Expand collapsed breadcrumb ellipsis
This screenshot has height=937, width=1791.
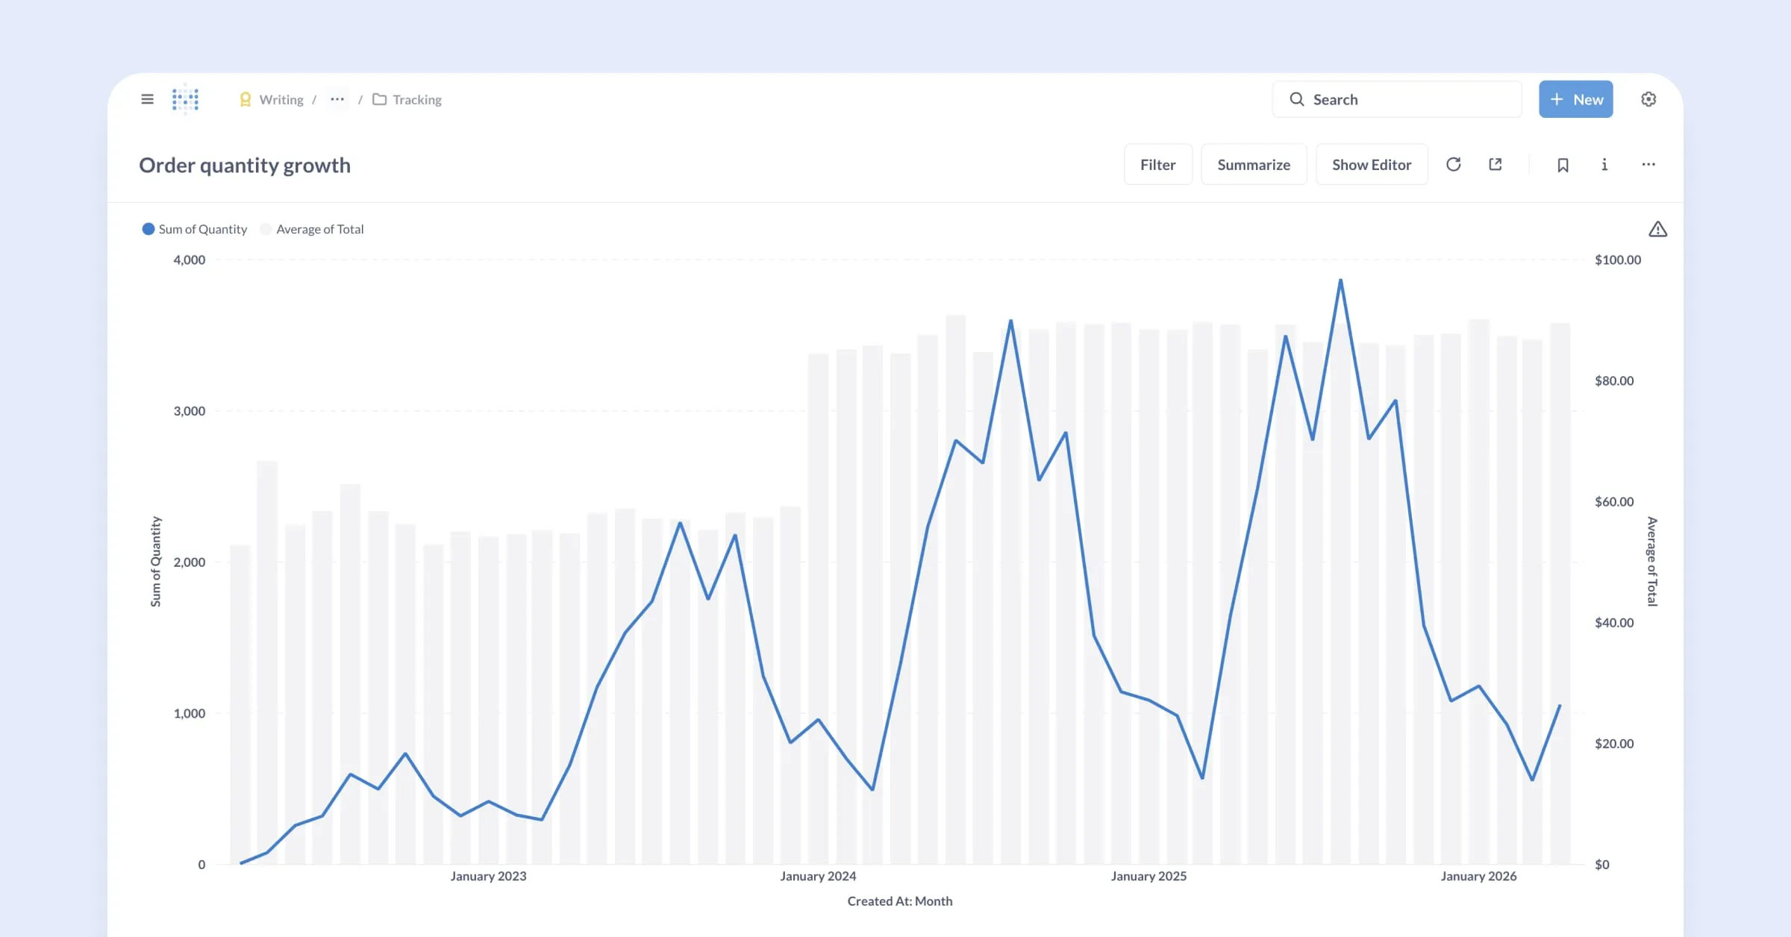click(x=337, y=99)
